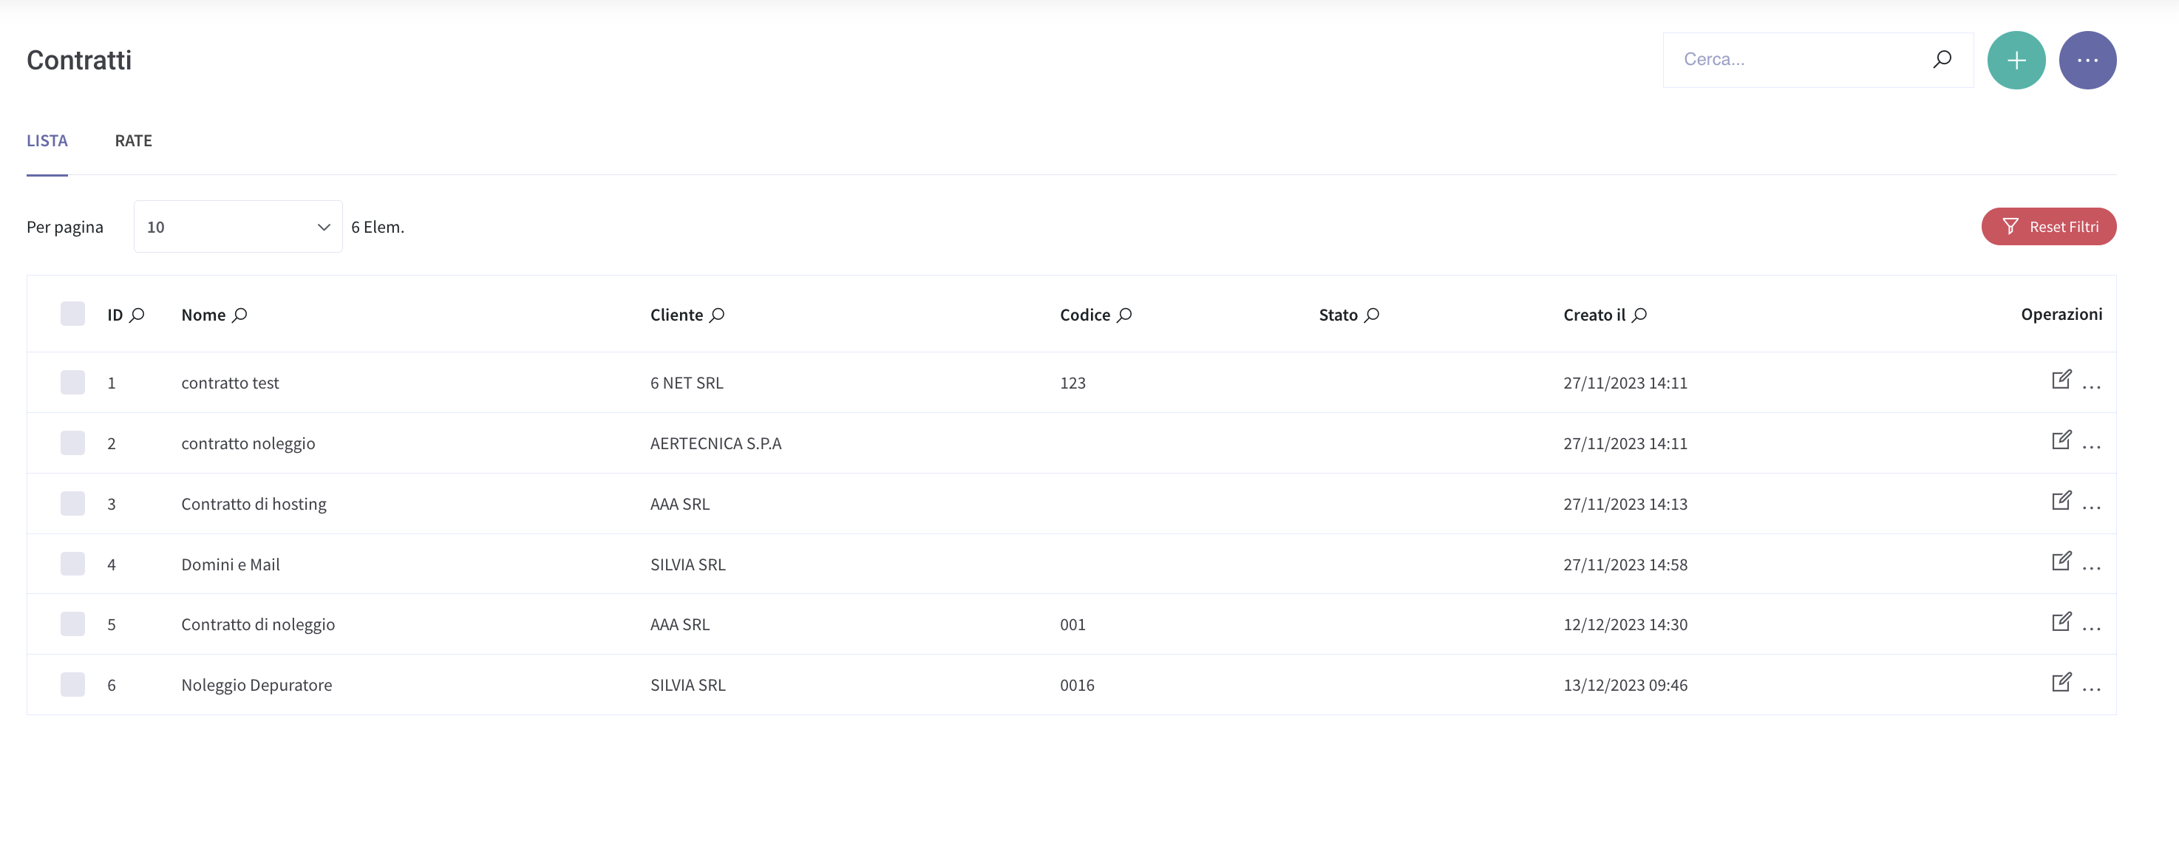Click the Codice column header label

click(1084, 315)
